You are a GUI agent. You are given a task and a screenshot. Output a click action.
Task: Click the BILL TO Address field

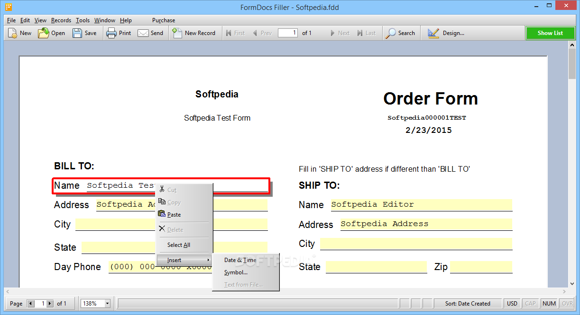182,205
